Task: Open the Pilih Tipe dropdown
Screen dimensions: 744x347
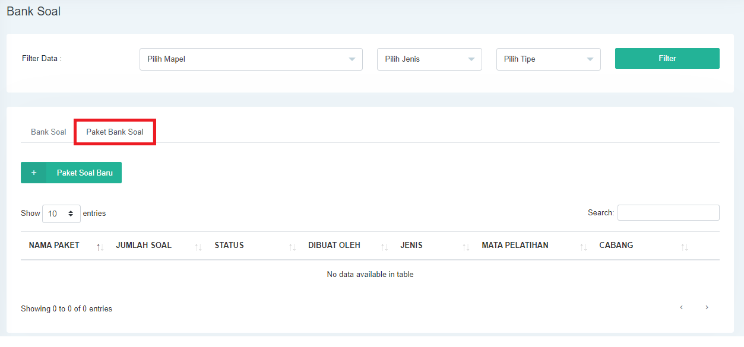Action: coord(548,59)
